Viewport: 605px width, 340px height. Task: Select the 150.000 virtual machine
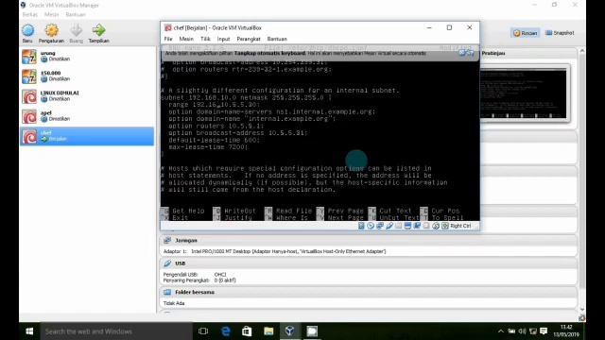[x=87, y=76]
